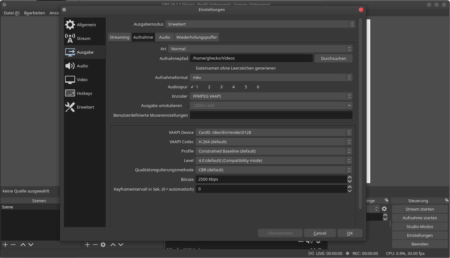Image resolution: width=450 pixels, height=258 pixels.
Task: Enable Audiospur 4
Action: point(229,87)
